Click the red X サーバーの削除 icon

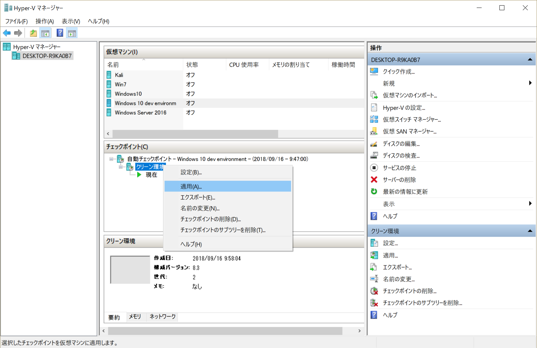(374, 179)
